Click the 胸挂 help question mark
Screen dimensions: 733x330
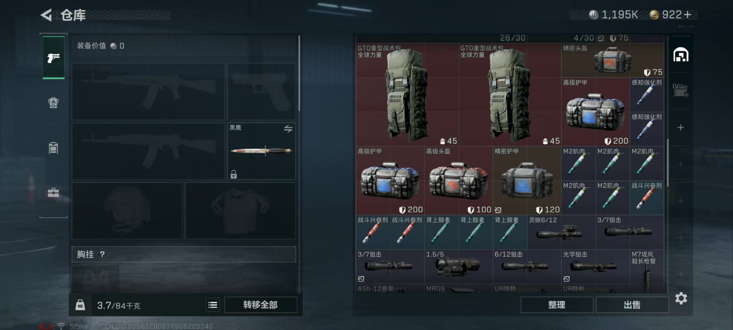click(102, 254)
